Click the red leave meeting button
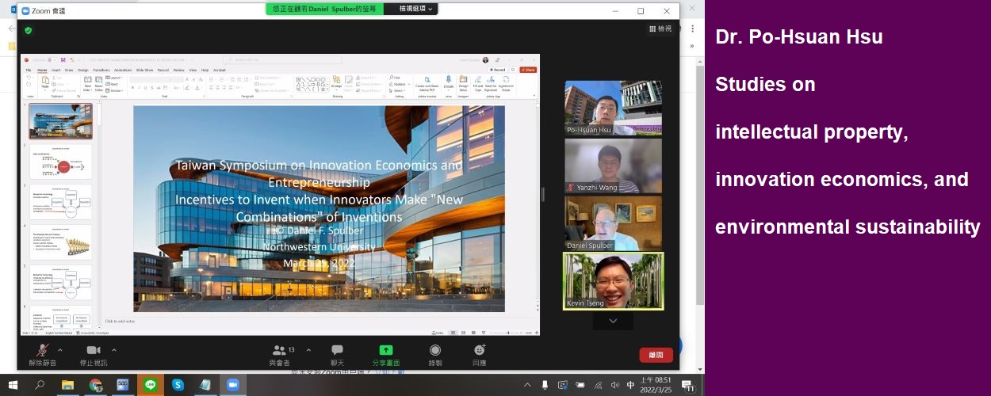The width and height of the screenshot is (991, 396). tap(656, 355)
